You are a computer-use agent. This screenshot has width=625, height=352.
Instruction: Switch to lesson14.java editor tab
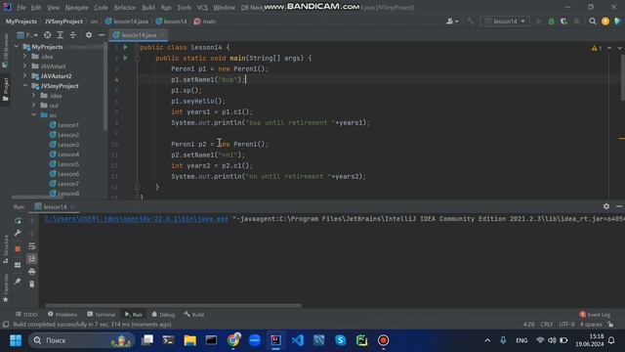(x=139, y=35)
